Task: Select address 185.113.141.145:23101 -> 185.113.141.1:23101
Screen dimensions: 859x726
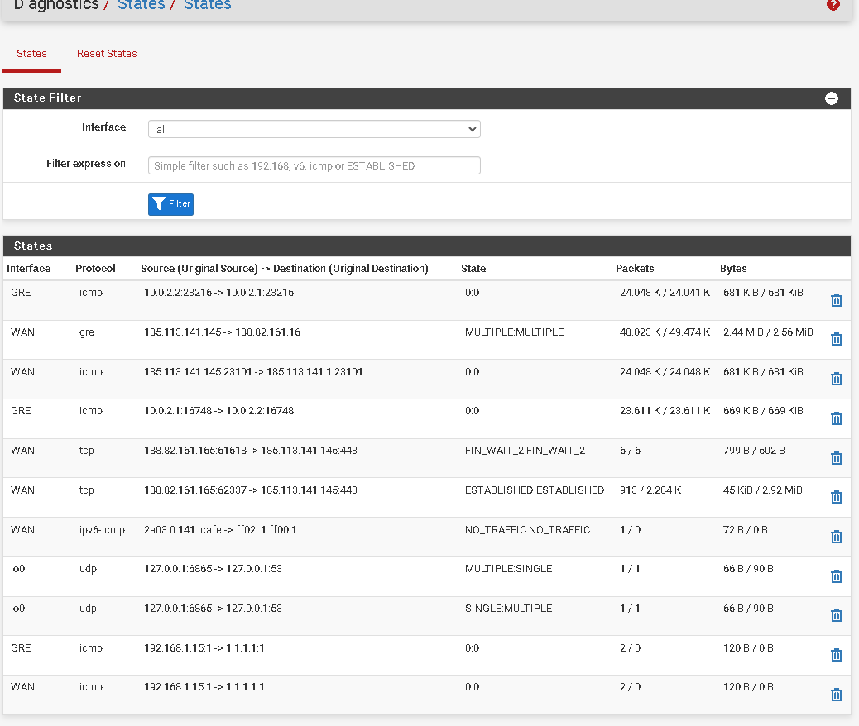Action: coord(254,372)
